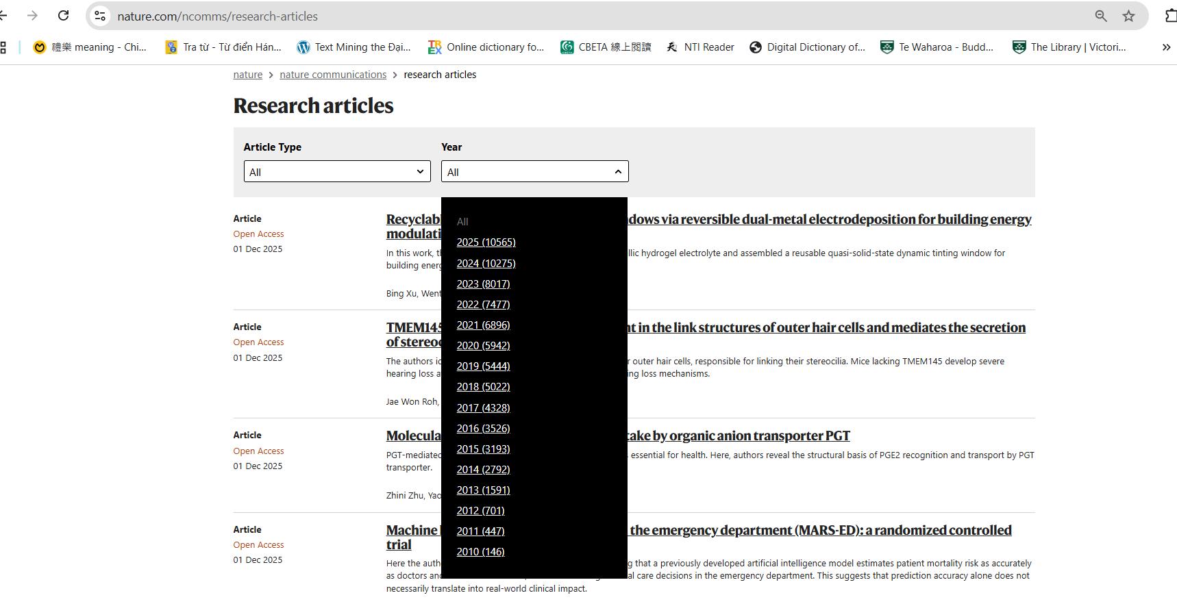1177x604 pixels.
Task: Open the organic anion transporter PGT article
Action: point(739,436)
